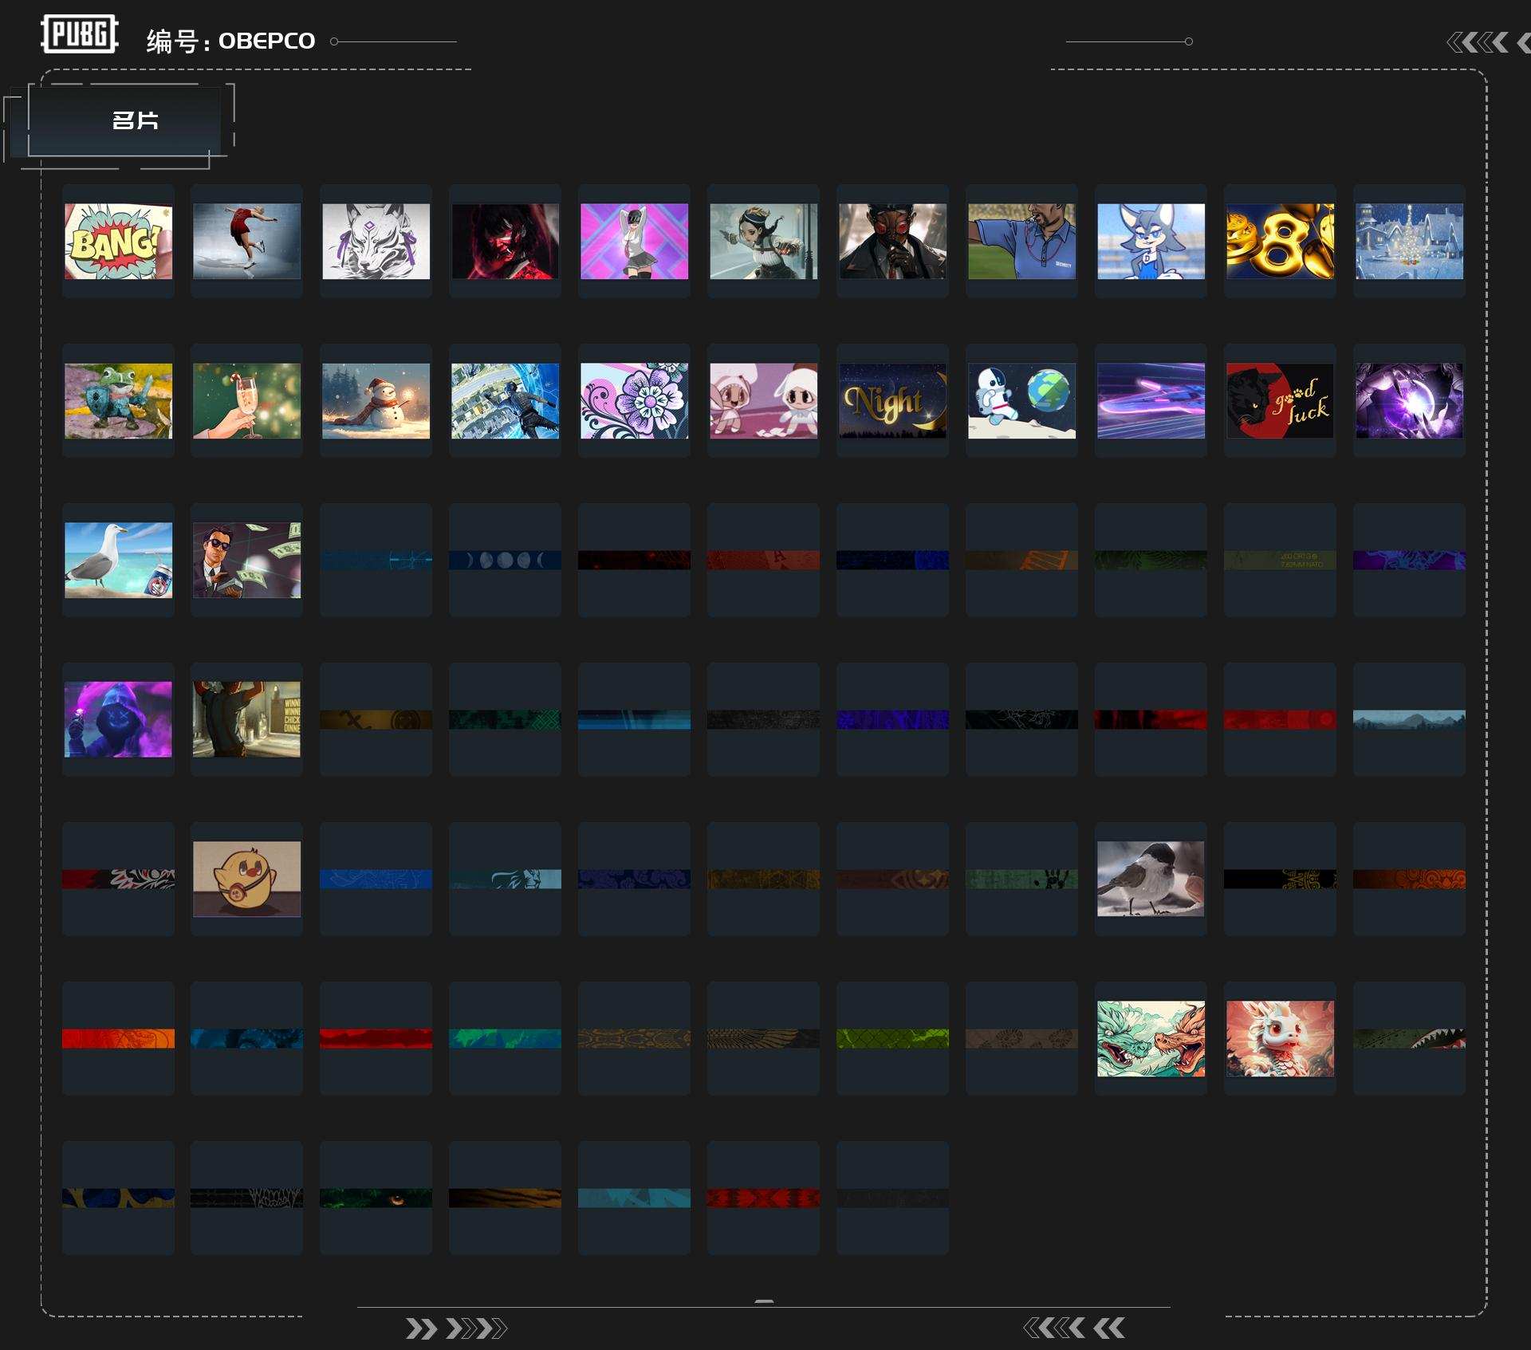This screenshot has height=1350, width=1531.
Task: Pick the yellow chick nameplate
Action: (246, 879)
